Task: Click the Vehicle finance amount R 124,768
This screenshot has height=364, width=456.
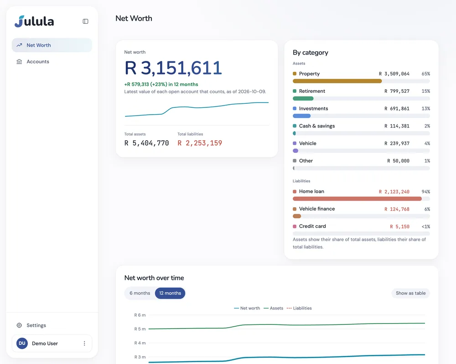Action: click(397, 209)
